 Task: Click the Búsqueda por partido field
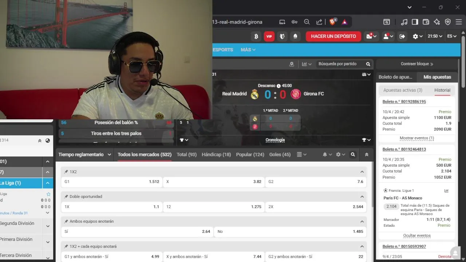340,64
